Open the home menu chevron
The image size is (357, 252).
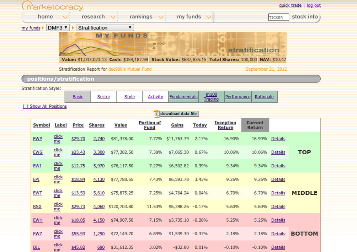(x=65, y=17)
